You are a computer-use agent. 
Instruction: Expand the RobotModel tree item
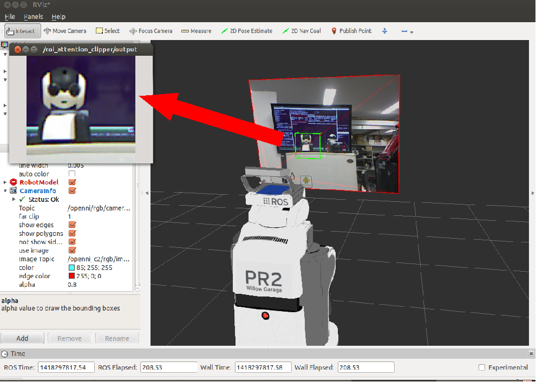[5, 182]
